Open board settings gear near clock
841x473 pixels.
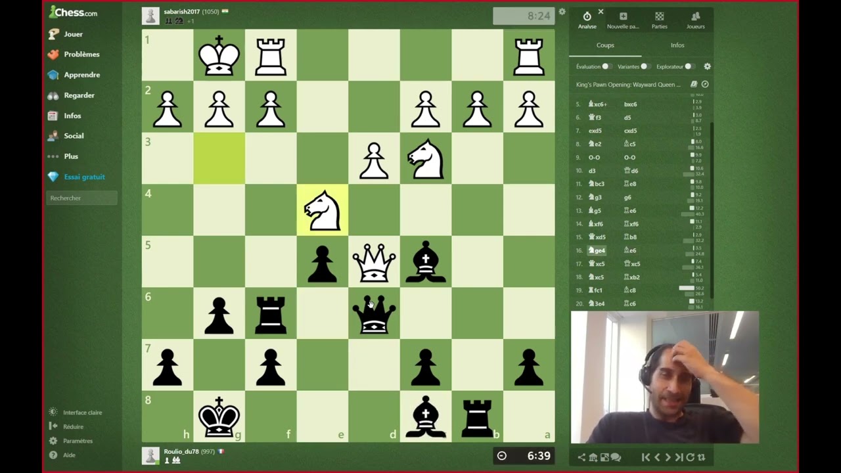tap(562, 12)
